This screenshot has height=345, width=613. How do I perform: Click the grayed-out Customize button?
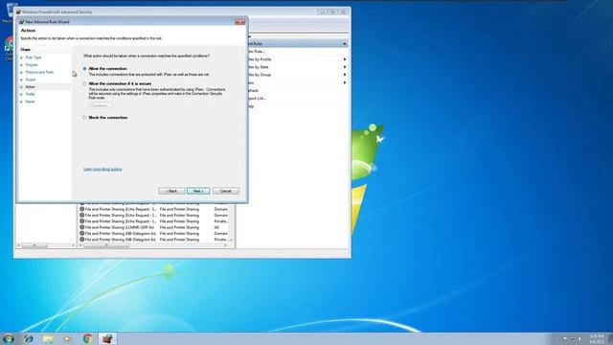(100, 105)
